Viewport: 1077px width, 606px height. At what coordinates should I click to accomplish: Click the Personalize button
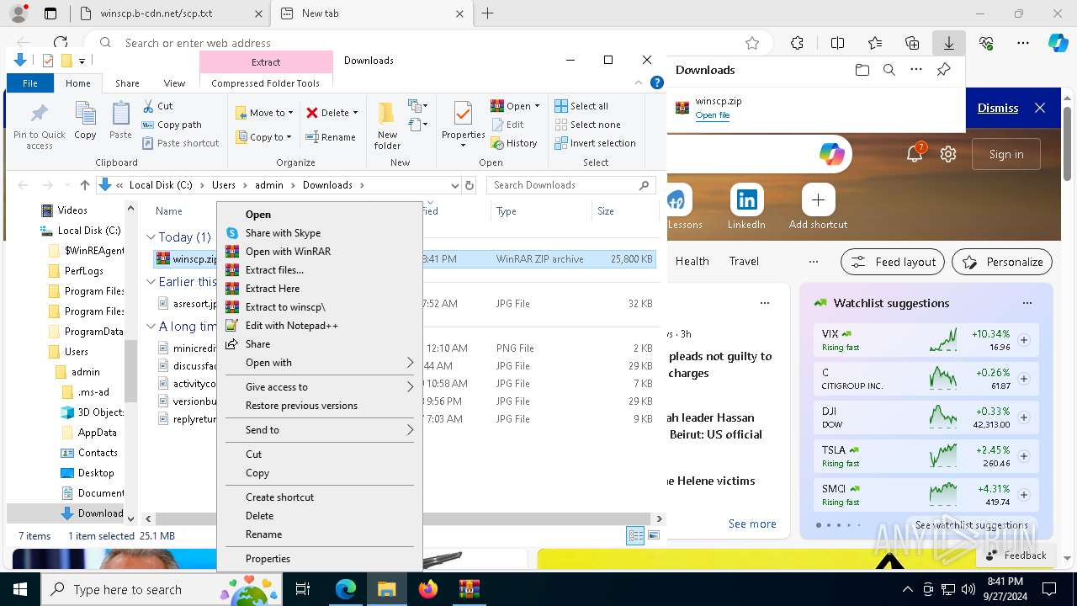(x=1002, y=262)
